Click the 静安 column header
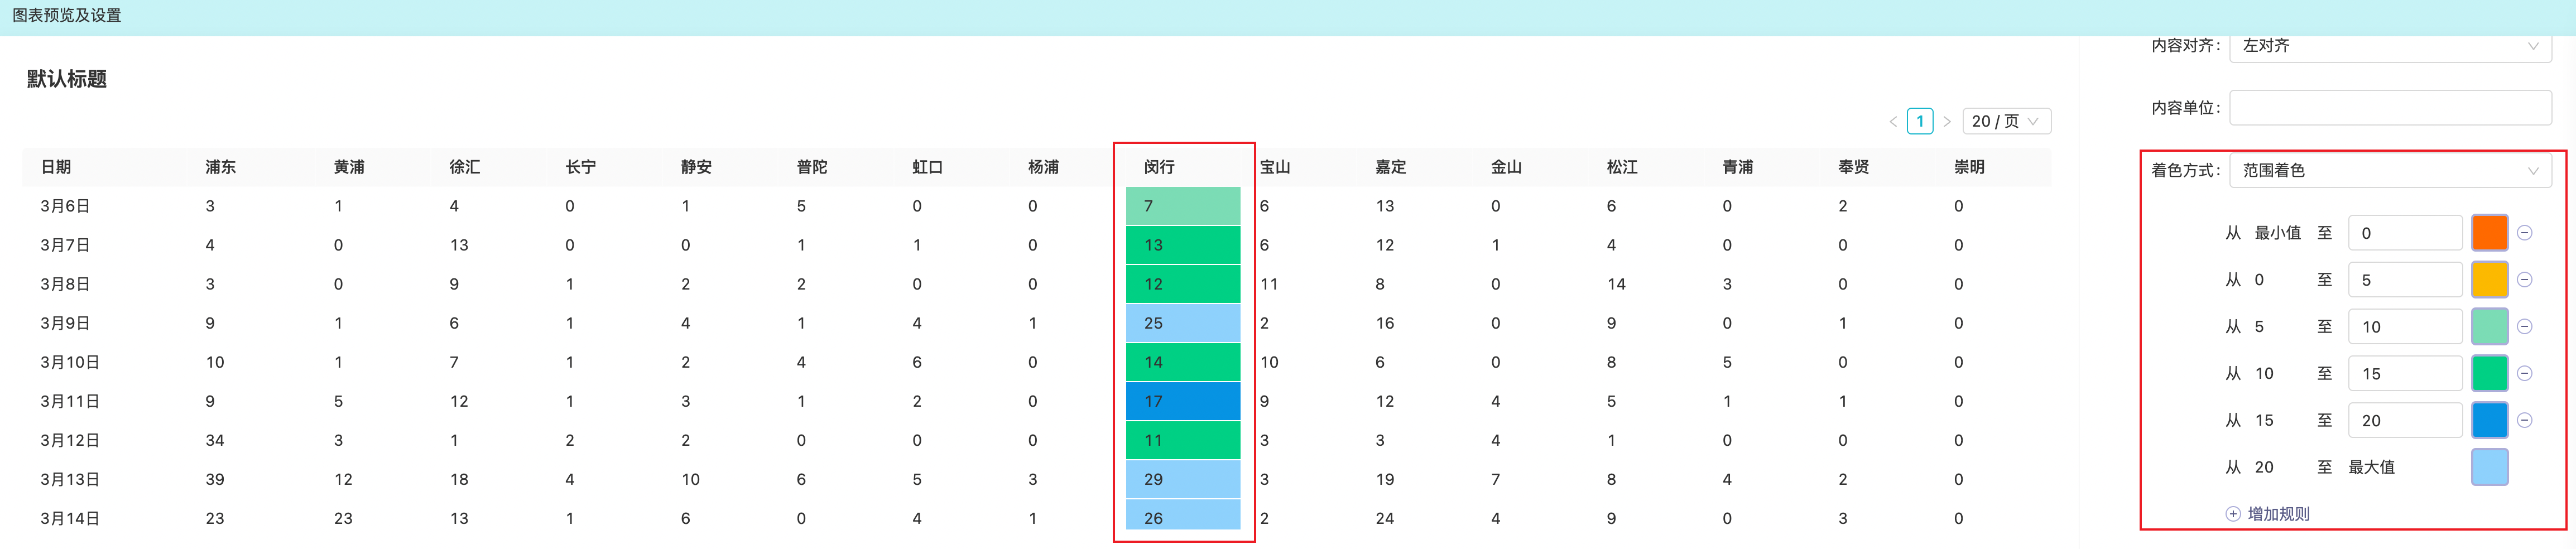 point(697,167)
